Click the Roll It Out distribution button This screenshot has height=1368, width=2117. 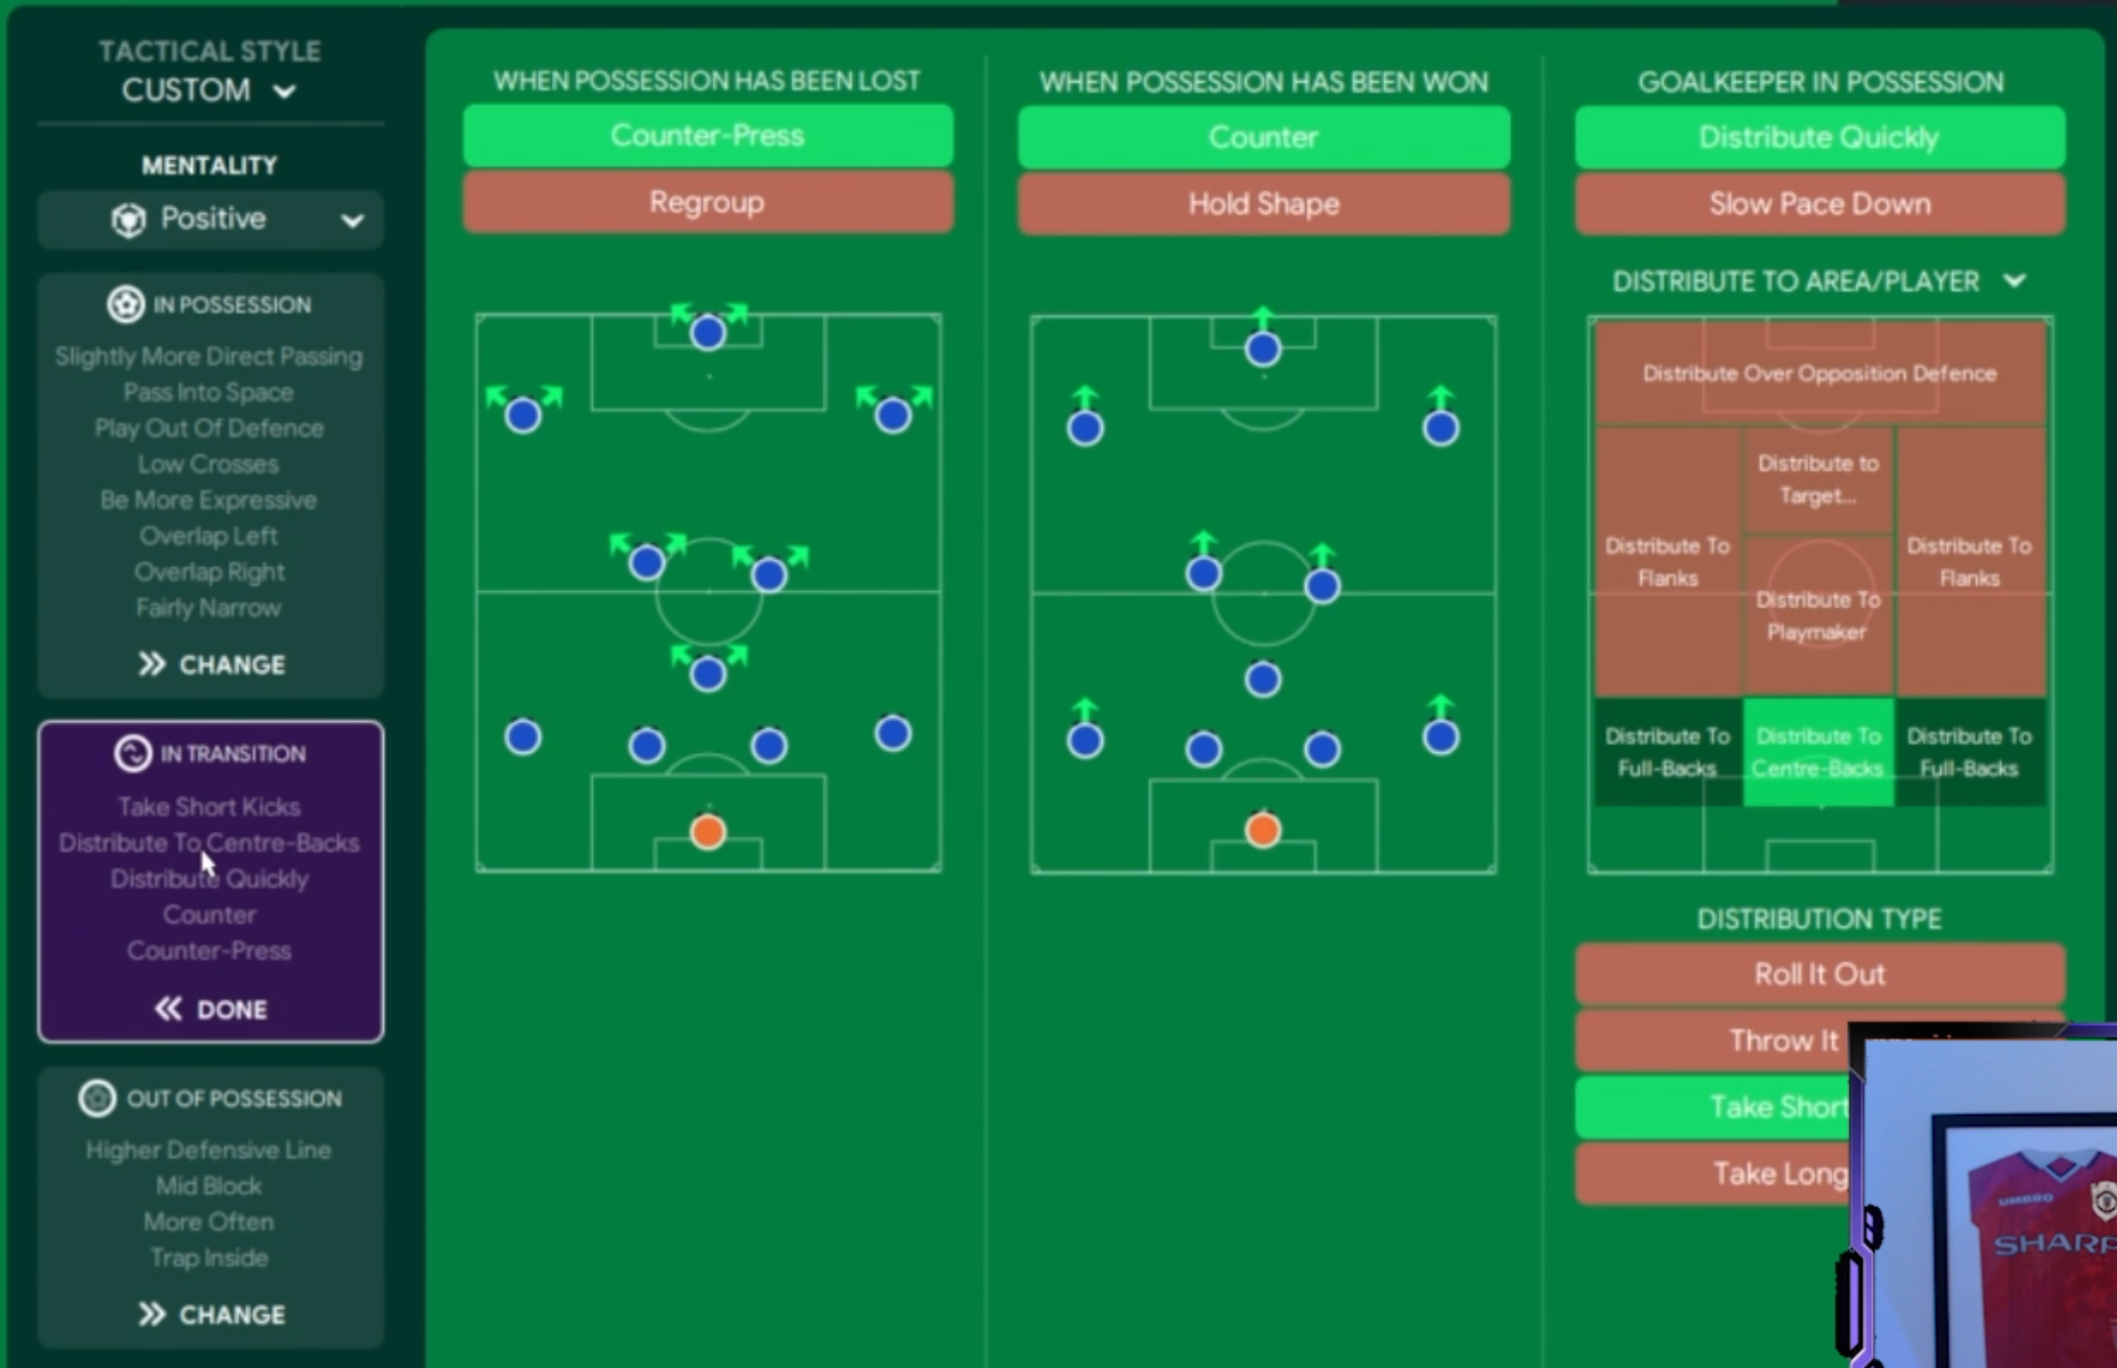coord(1820,973)
